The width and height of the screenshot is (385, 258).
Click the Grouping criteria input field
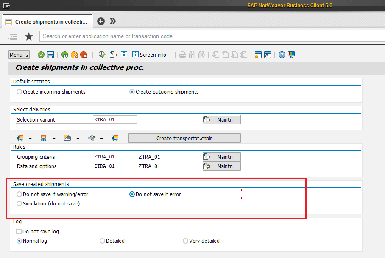[115, 157]
